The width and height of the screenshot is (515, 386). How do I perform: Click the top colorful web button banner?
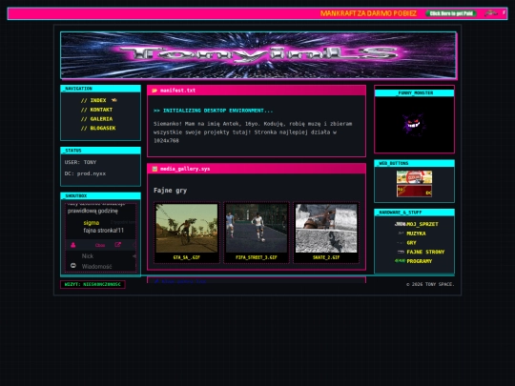click(x=414, y=177)
